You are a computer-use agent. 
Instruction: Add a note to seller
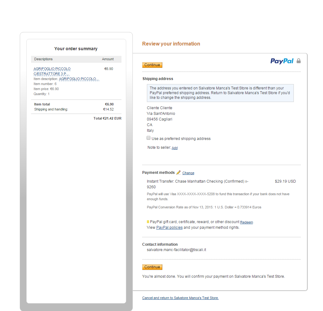coord(175,148)
